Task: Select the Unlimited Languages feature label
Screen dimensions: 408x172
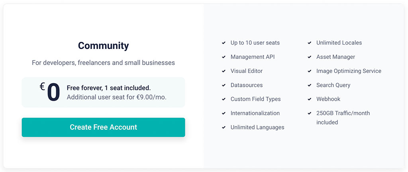Action: [257, 127]
